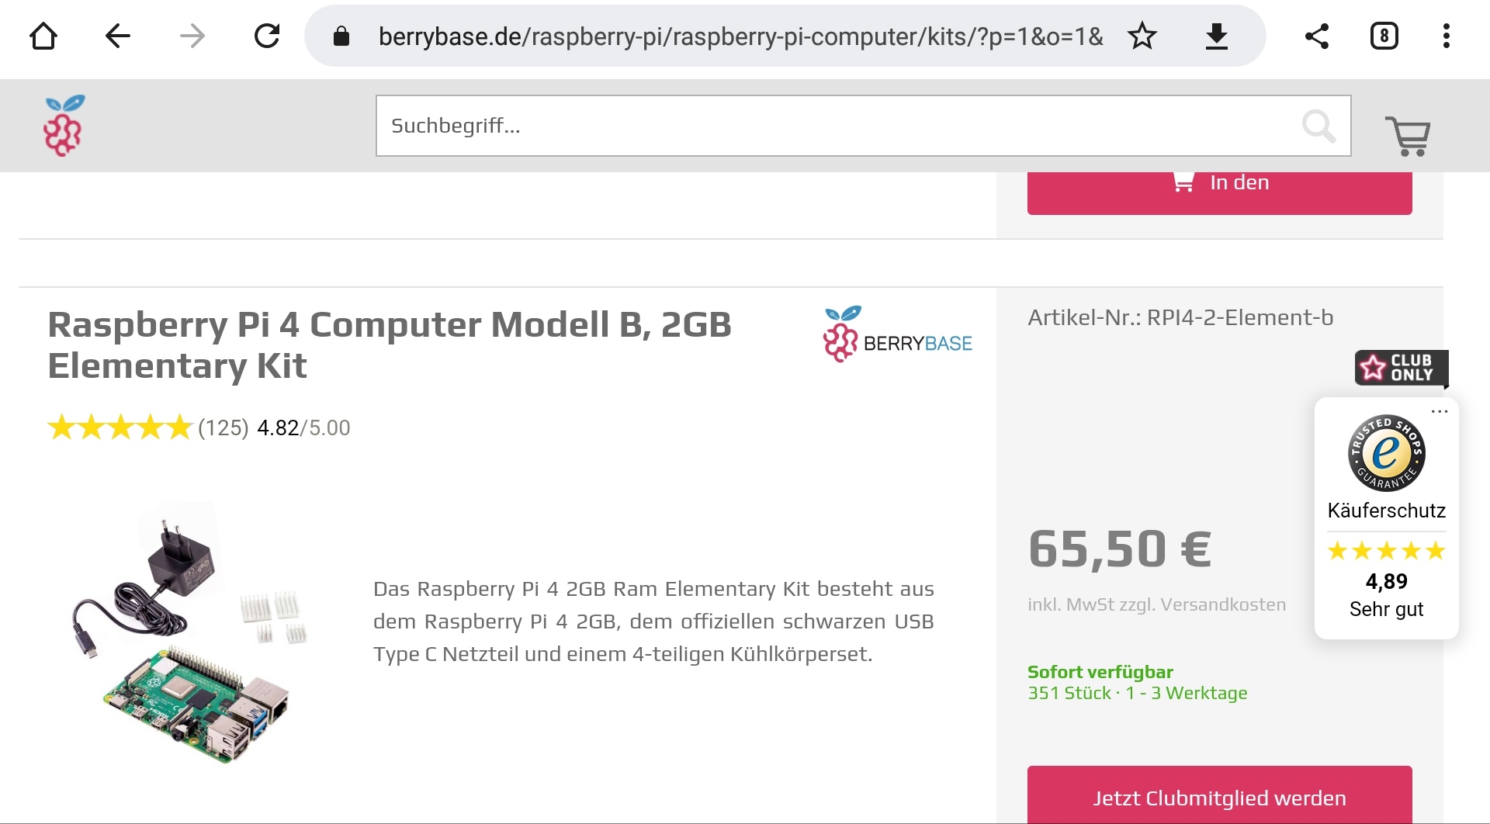Go back to previous page
The height and width of the screenshot is (824, 1490).
(117, 36)
